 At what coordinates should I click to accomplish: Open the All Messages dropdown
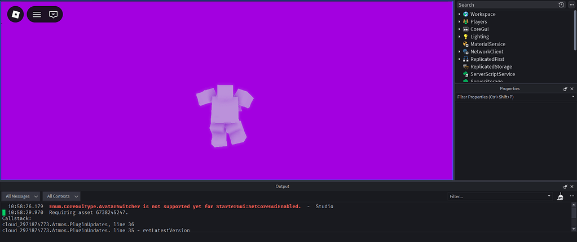pyautogui.click(x=21, y=196)
